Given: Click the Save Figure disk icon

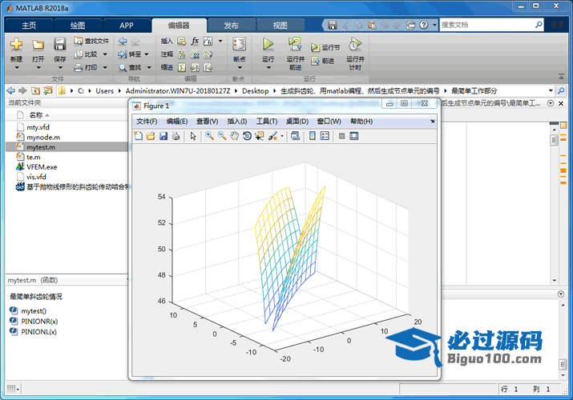Looking at the screenshot, I should 163,136.
